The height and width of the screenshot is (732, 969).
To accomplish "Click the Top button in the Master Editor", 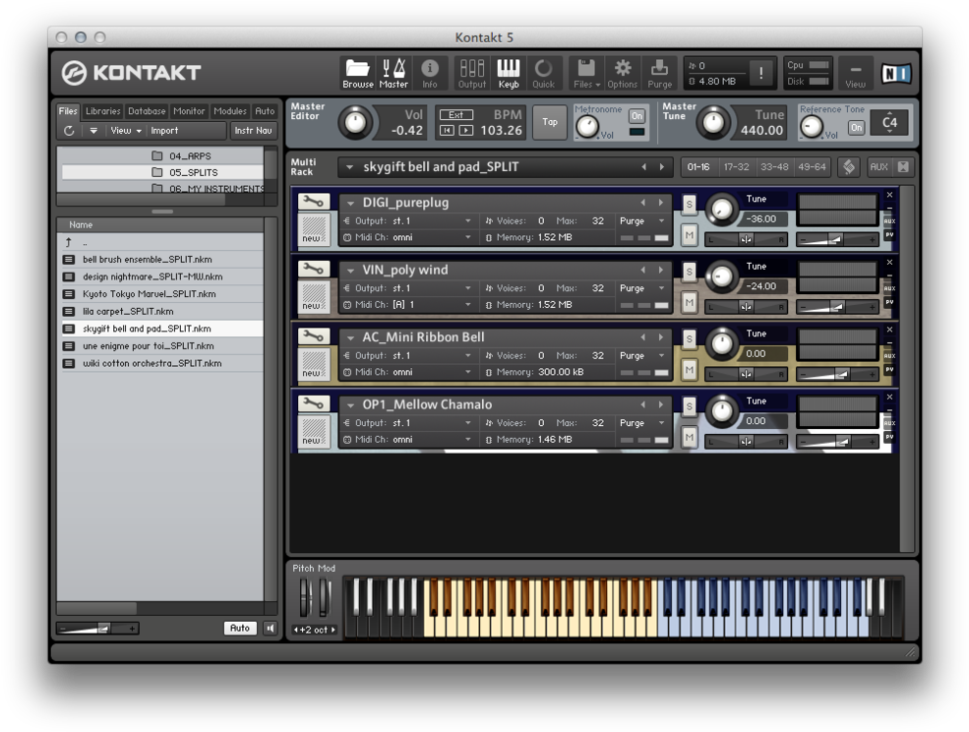I will [x=549, y=121].
